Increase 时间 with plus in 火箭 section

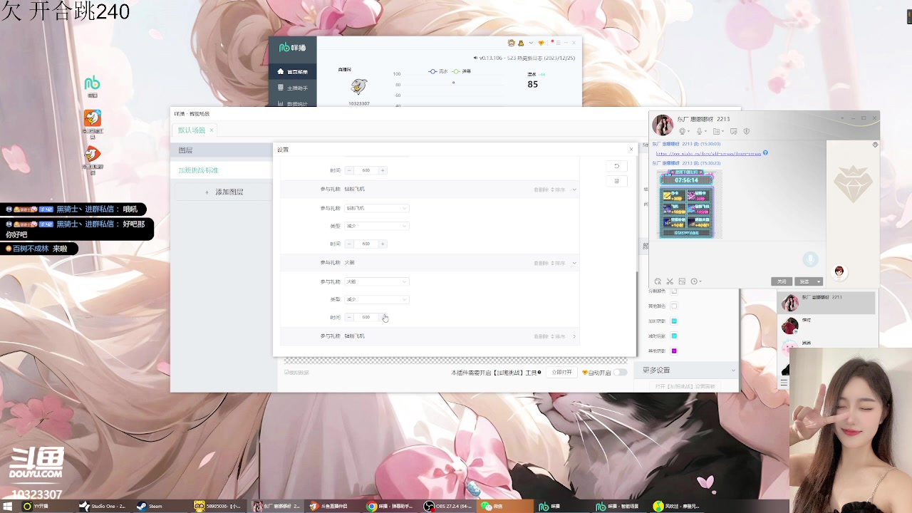pos(383,317)
